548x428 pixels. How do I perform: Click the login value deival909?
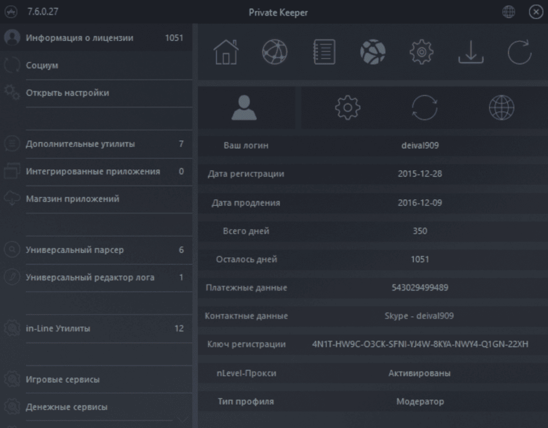pos(420,145)
